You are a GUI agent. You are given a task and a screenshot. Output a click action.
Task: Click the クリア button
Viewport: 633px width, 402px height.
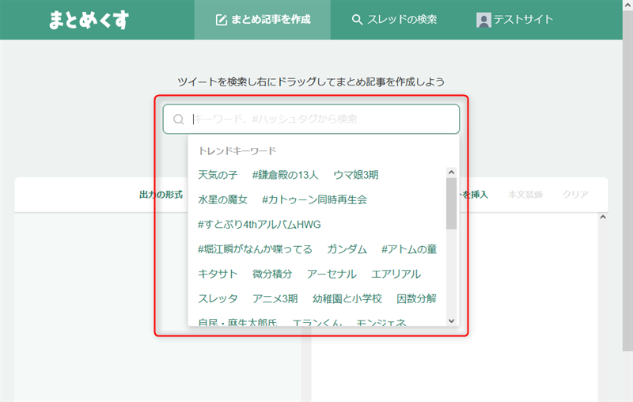click(576, 195)
